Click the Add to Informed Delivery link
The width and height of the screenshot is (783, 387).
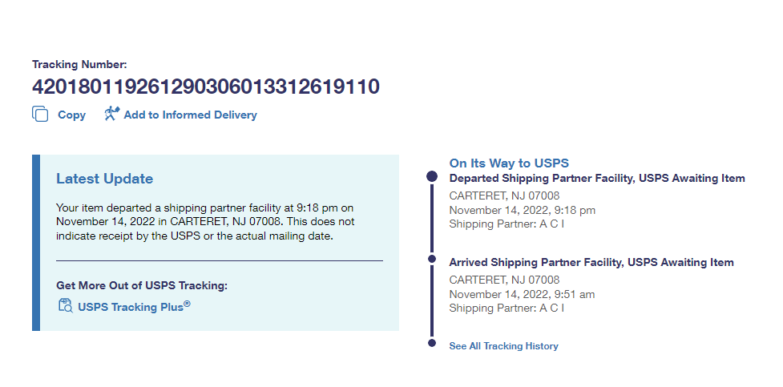[x=190, y=115]
